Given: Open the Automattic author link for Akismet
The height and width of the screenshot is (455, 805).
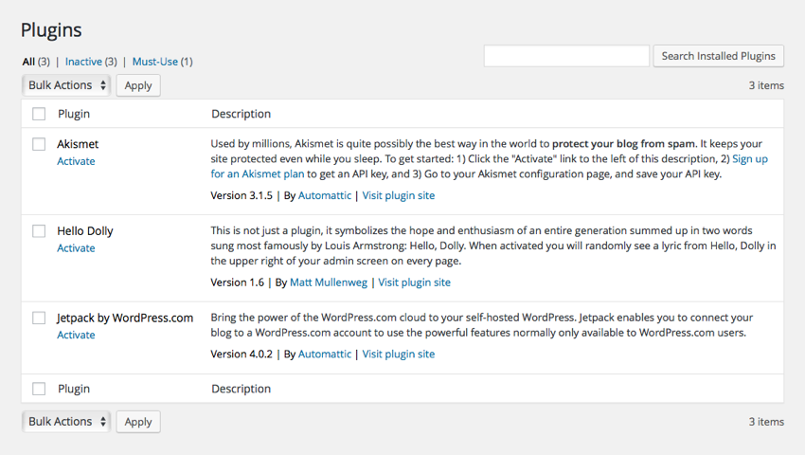Looking at the screenshot, I should [325, 195].
